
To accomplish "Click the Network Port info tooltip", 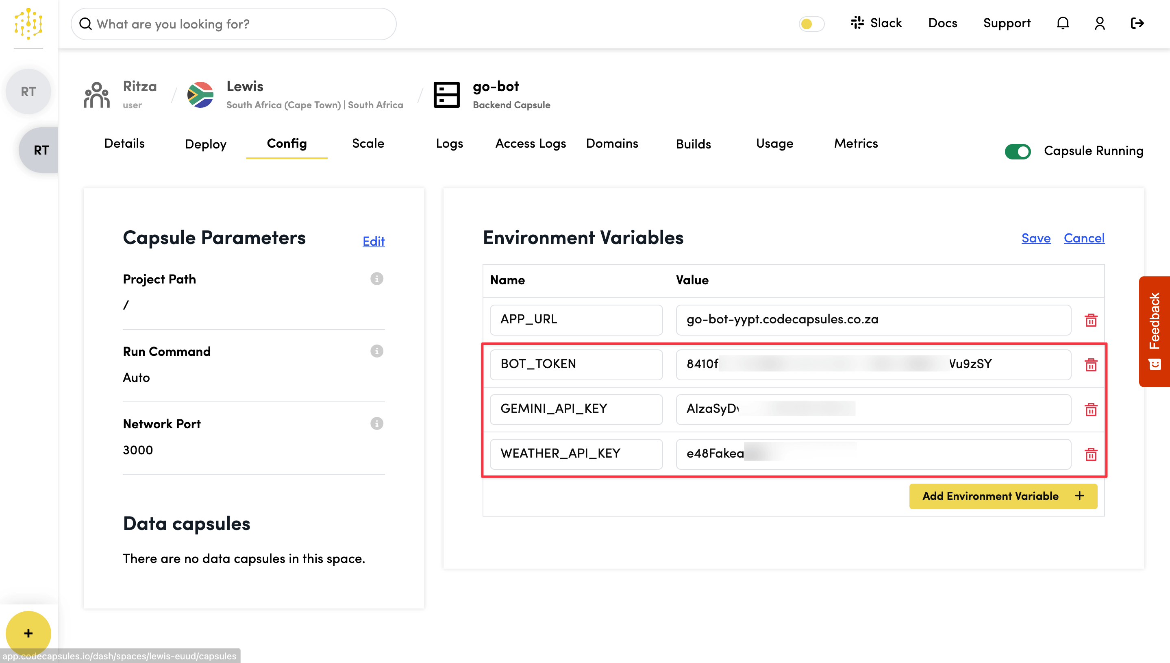I will click(376, 423).
